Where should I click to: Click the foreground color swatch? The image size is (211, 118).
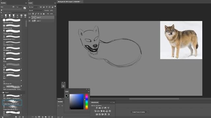pos(66,96)
